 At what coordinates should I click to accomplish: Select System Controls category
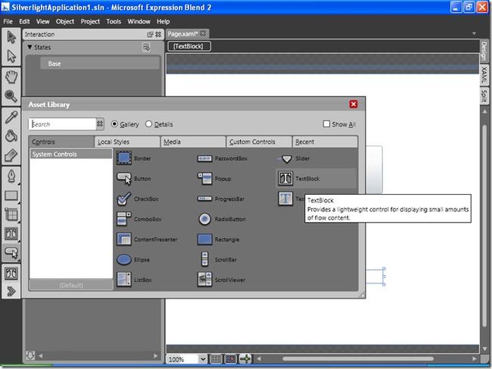(x=71, y=154)
